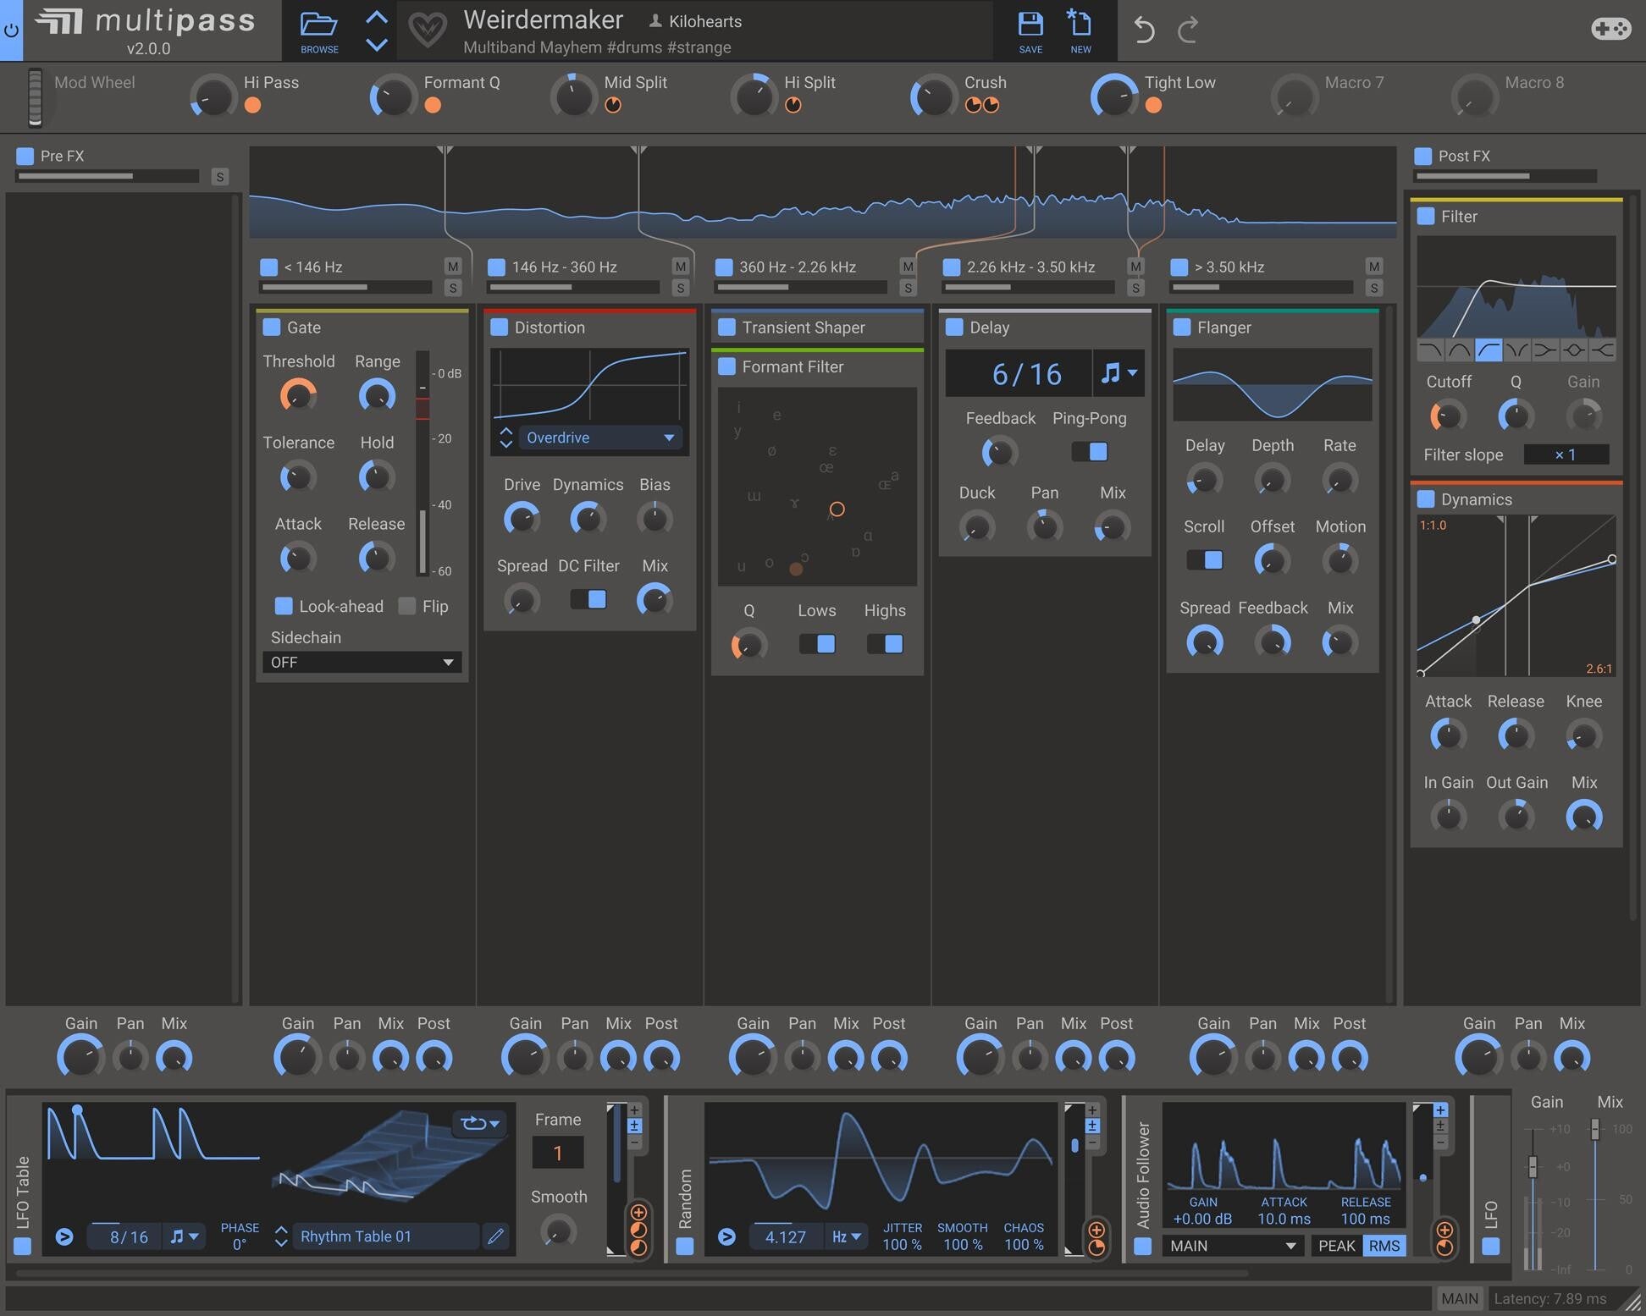Enable Ping-Pong in the Delay module
1646x1316 pixels.
pyautogui.click(x=1089, y=451)
